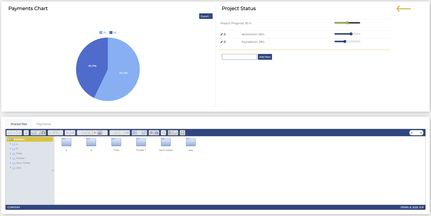Click the preview eye icon

click(x=151, y=133)
